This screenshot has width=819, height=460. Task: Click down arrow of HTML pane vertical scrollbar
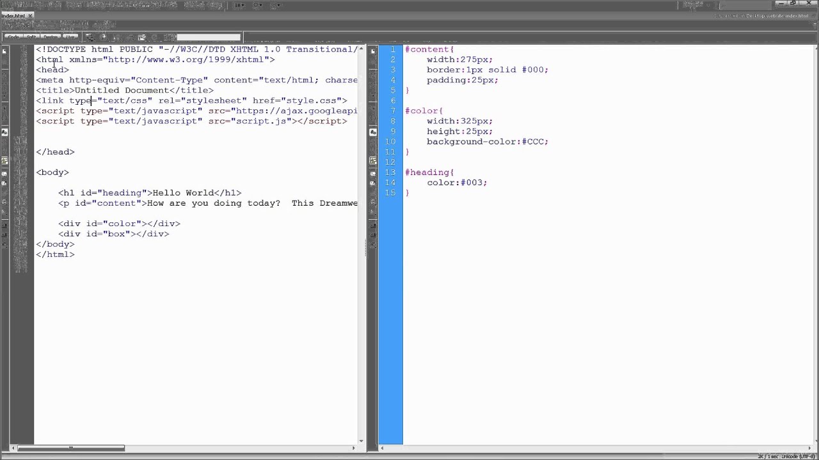coord(361,440)
